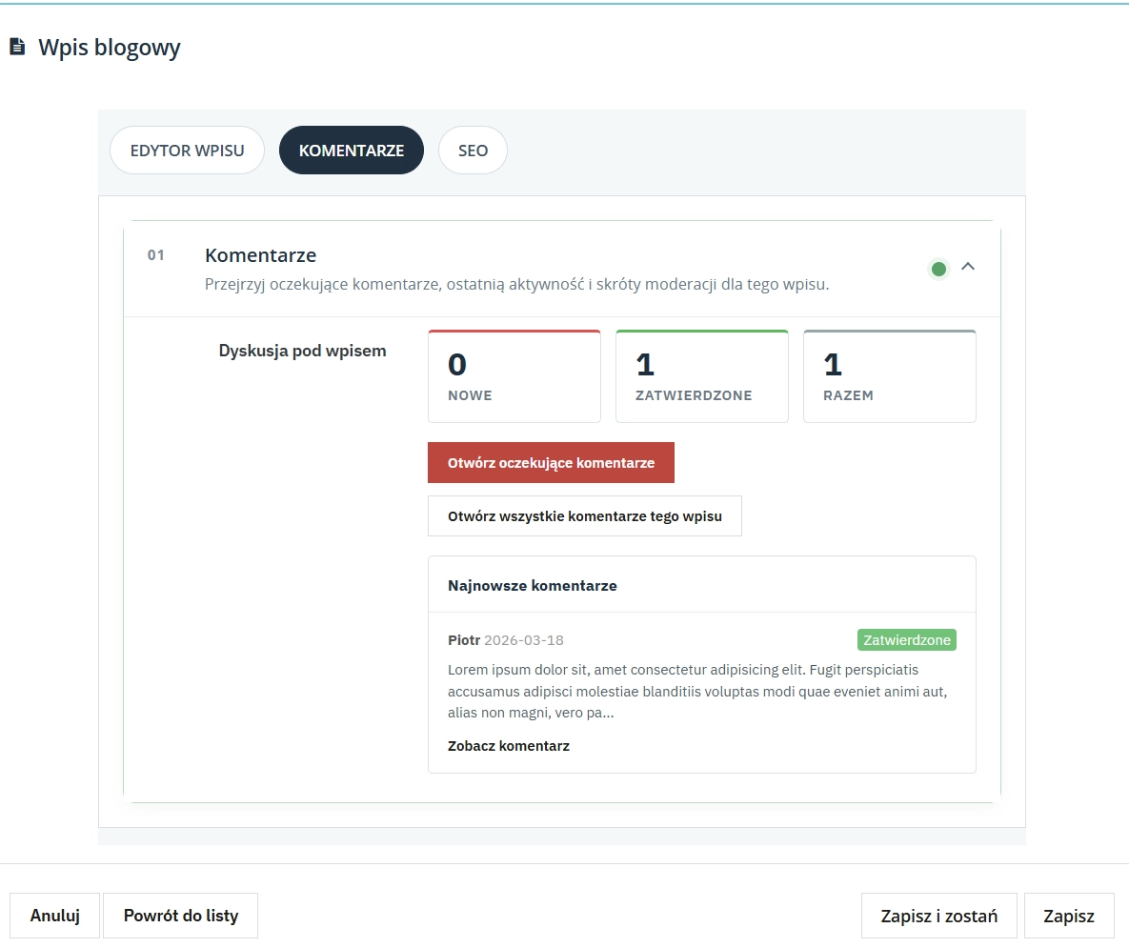Click the blog post document icon next to "Wpis blogowy"

pyautogui.click(x=17, y=45)
